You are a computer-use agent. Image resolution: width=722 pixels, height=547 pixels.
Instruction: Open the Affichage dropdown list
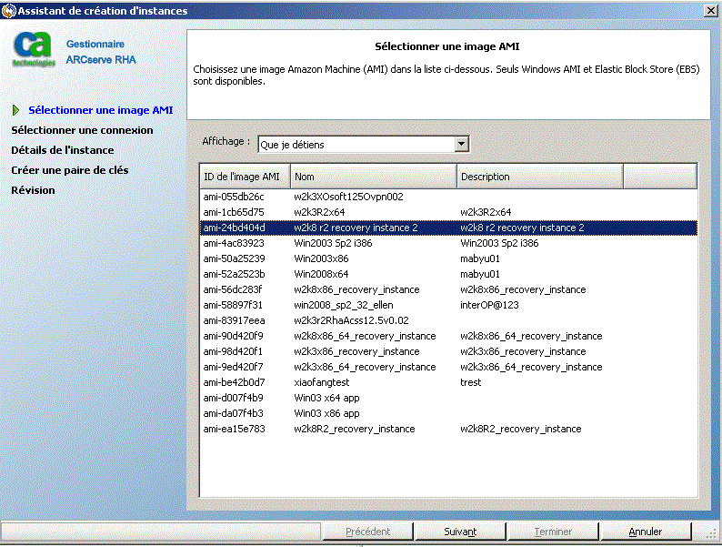coord(461,144)
